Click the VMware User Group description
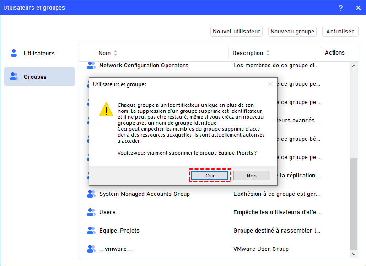The width and height of the screenshot is (366, 266). pos(261,249)
